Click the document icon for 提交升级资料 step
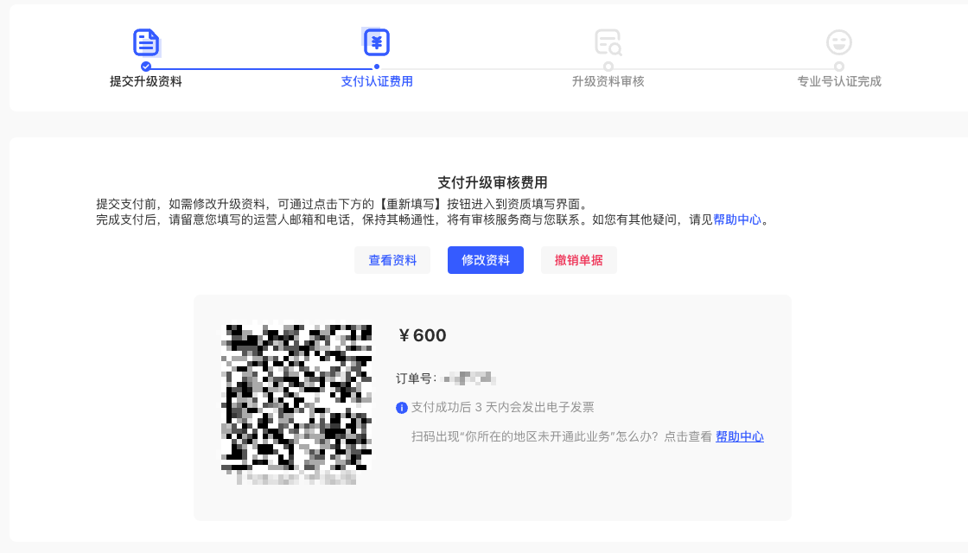Screen dimensions: 968x553 point(146,42)
